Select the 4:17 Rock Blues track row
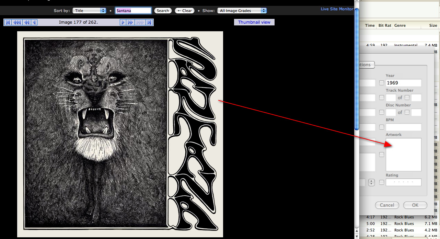 pos(400,217)
